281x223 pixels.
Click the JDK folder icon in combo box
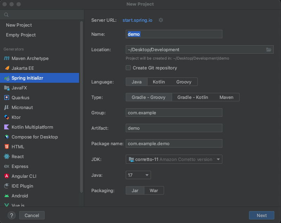tap(131, 159)
